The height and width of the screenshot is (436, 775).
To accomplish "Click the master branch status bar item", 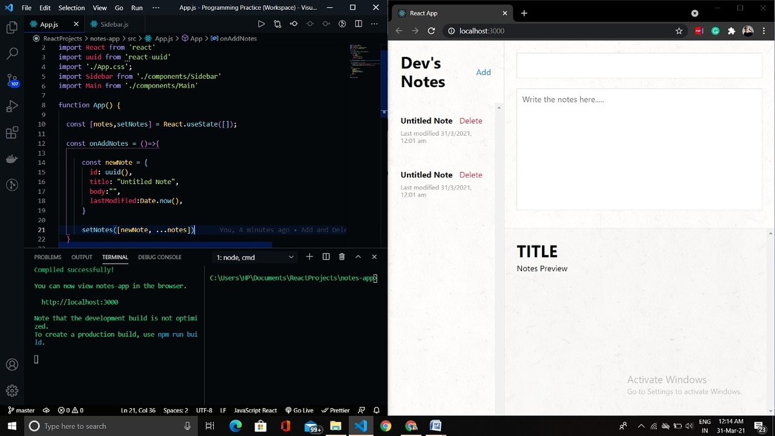I will coord(21,410).
